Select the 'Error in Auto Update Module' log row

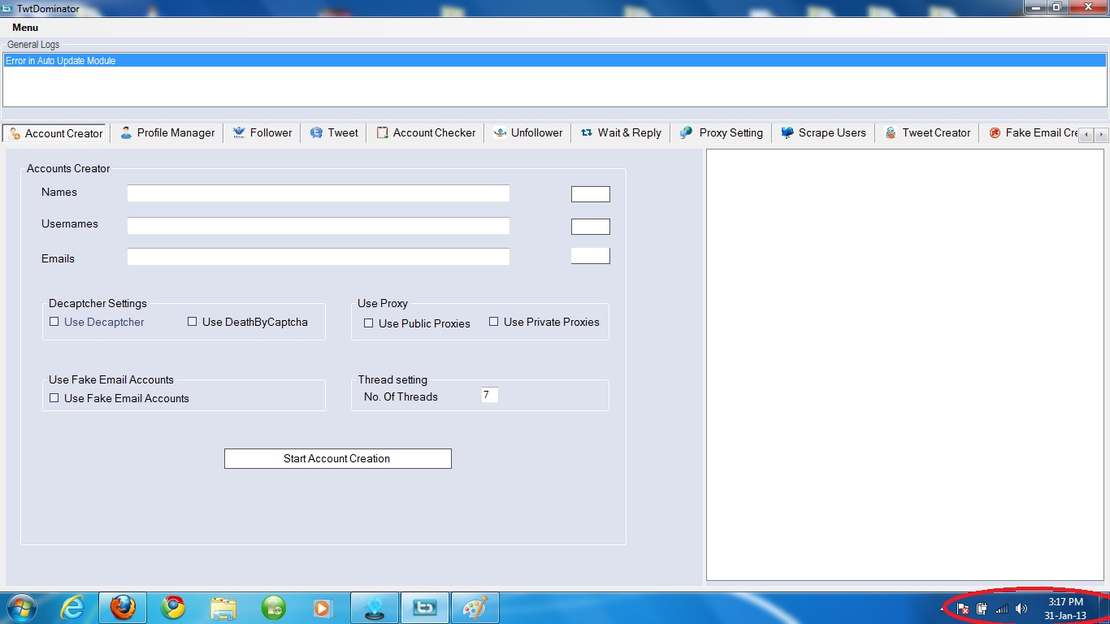pyautogui.click(x=555, y=61)
